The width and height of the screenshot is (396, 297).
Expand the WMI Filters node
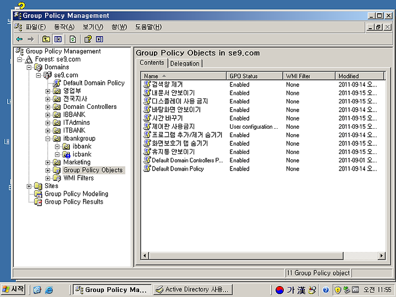(47, 178)
